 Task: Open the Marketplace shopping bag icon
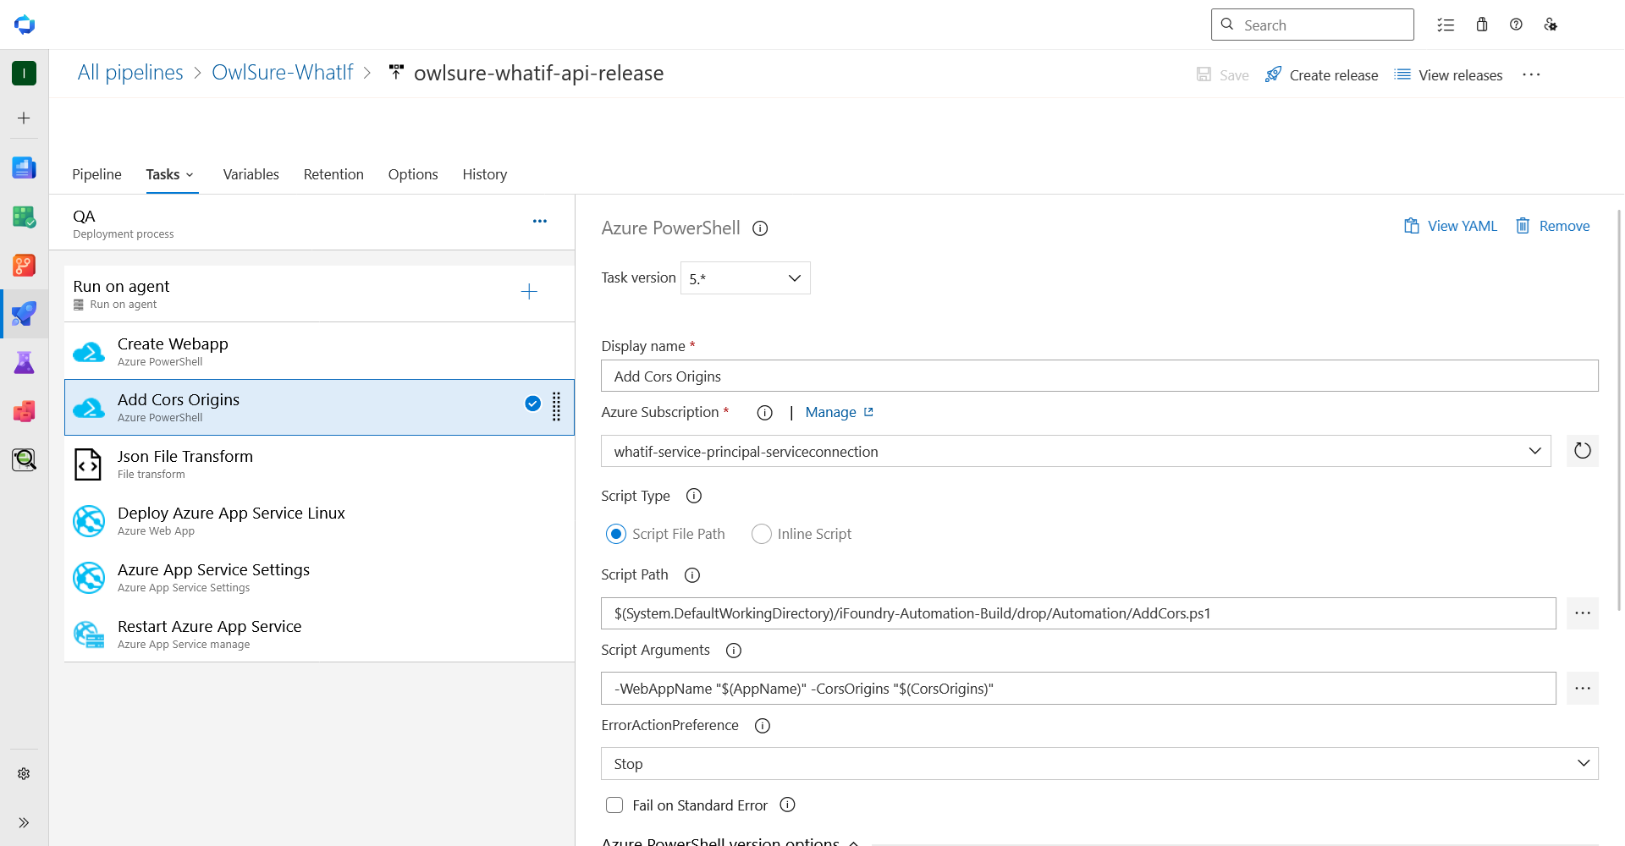(1481, 25)
